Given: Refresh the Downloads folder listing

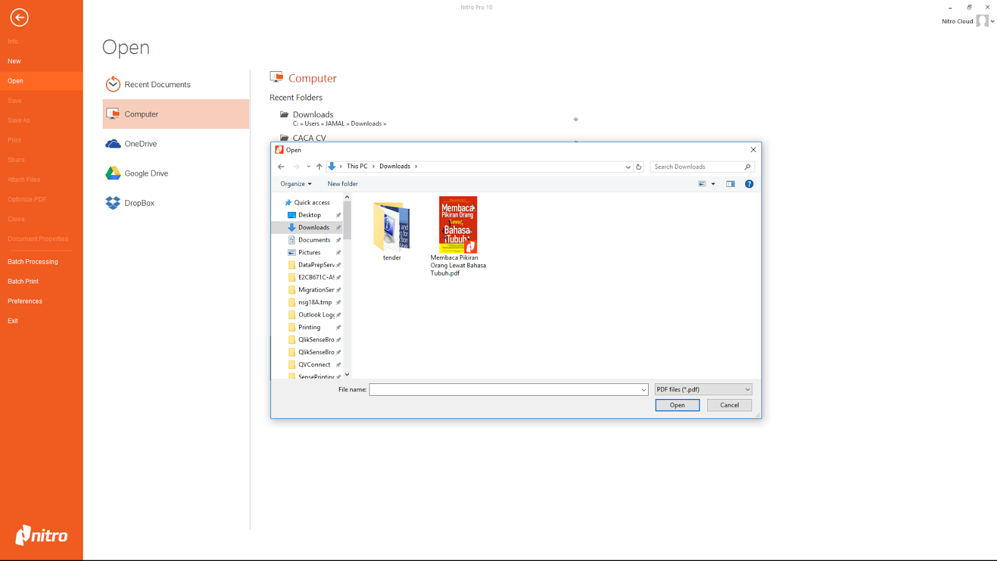Looking at the screenshot, I should (x=639, y=167).
